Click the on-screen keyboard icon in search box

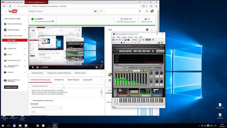click(x=95, y=11)
